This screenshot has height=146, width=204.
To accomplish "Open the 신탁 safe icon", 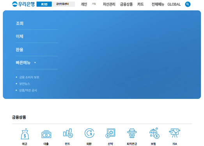I will tap(110, 133).
